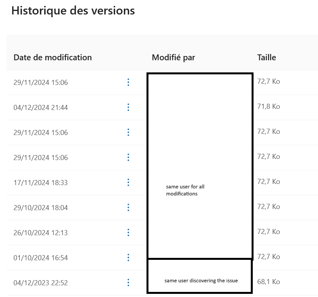Open actions menu beside 71,8 Ko version
The height and width of the screenshot is (297, 318).
(x=128, y=107)
